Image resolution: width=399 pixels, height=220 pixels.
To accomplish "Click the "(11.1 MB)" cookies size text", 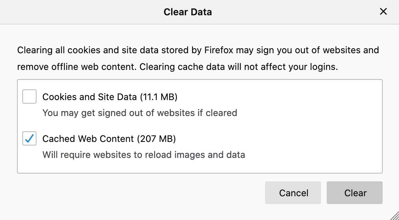I will coord(158,97).
